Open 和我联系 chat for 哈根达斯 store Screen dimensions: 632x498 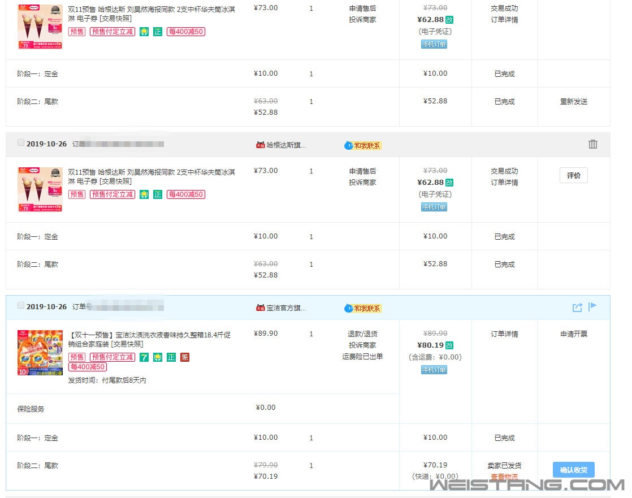point(363,145)
